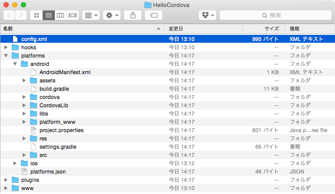
Task: Select the platforms.json file
Action: tap(48, 172)
